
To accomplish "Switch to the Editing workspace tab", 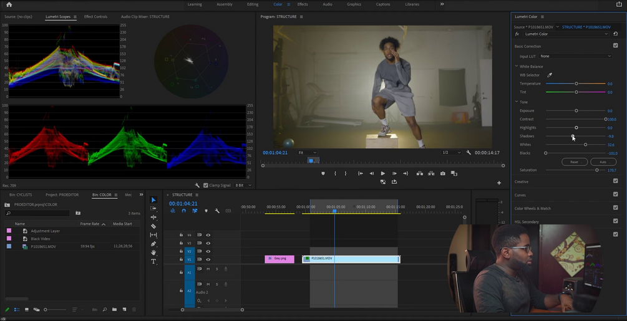I will (253, 4).
